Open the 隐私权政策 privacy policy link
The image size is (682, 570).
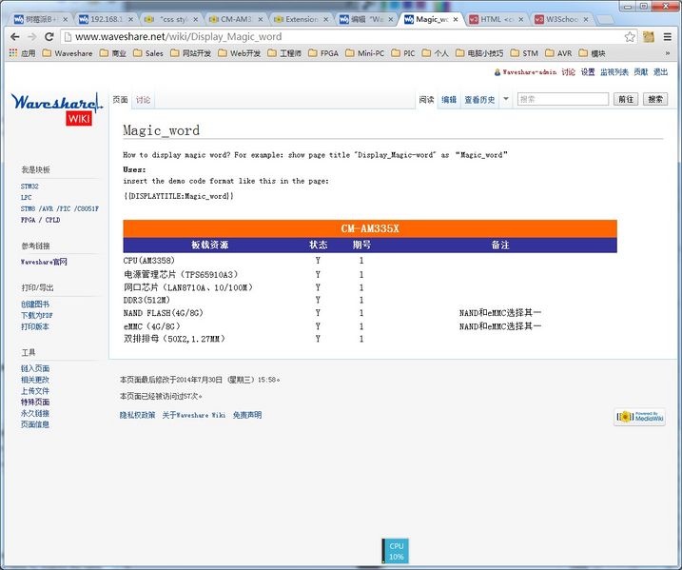point(137,415)
